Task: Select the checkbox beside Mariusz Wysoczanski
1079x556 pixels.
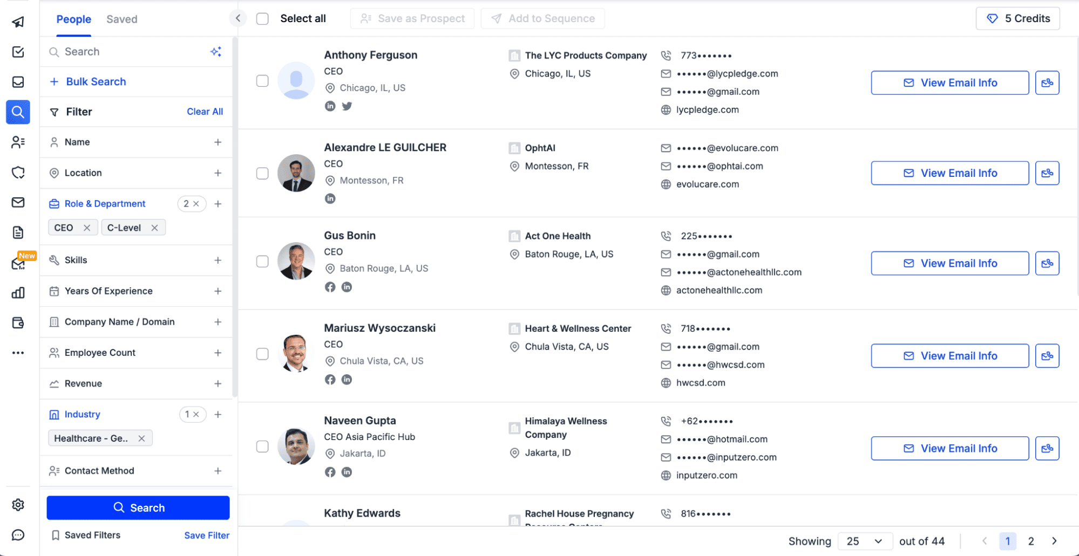Action: (262, 354)
